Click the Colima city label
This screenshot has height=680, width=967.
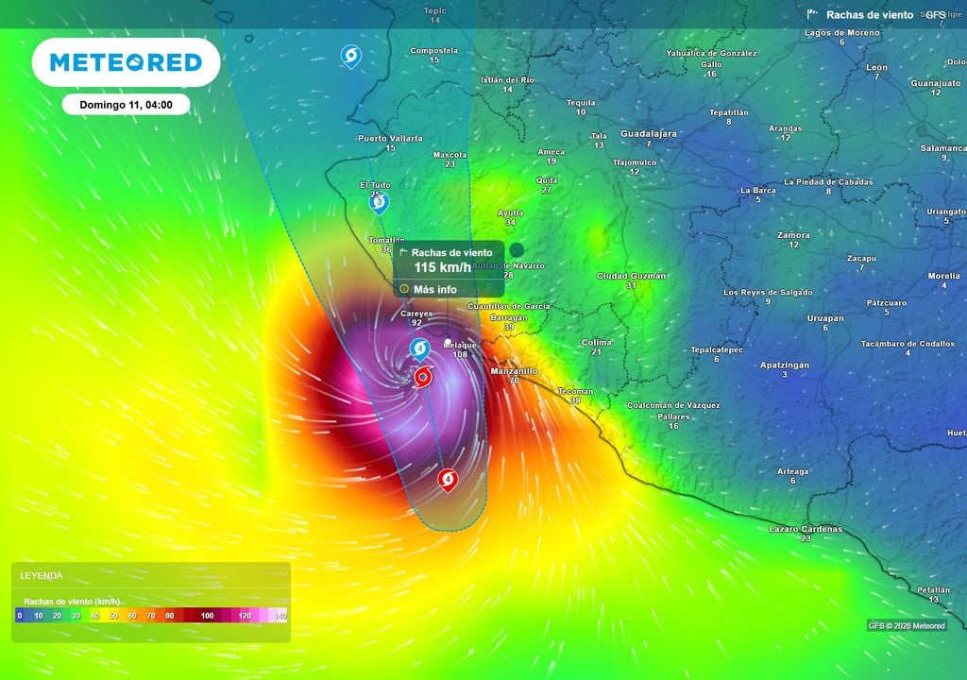pyautogui.click(x=597, y=343)
